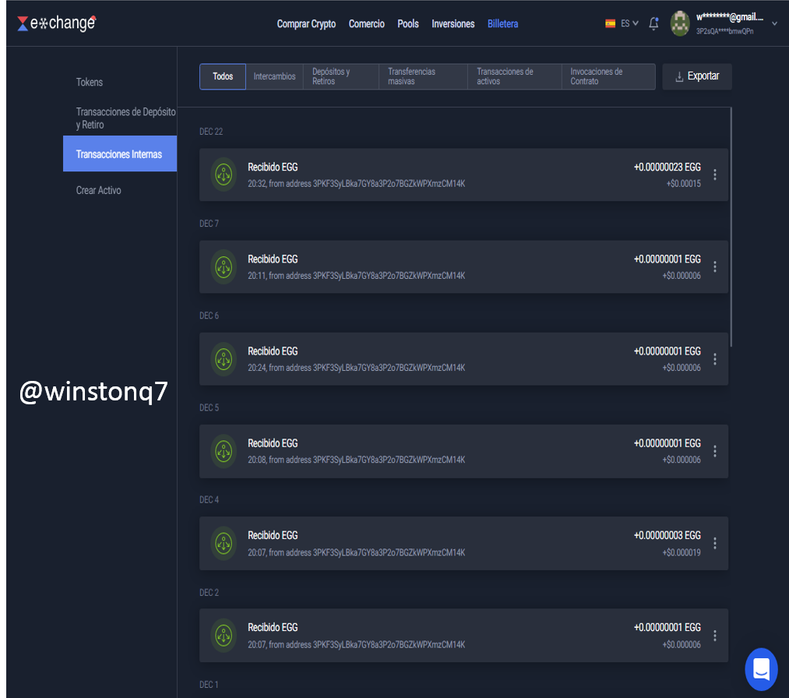Click sender address at 20:11

389,276
